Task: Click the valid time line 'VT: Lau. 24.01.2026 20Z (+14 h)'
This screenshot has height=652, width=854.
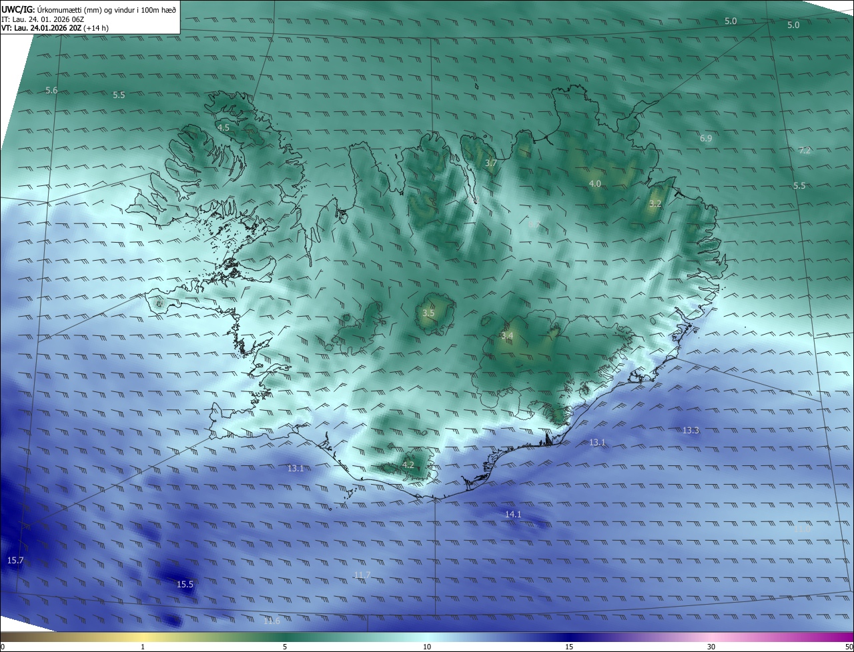Action: 55,29
